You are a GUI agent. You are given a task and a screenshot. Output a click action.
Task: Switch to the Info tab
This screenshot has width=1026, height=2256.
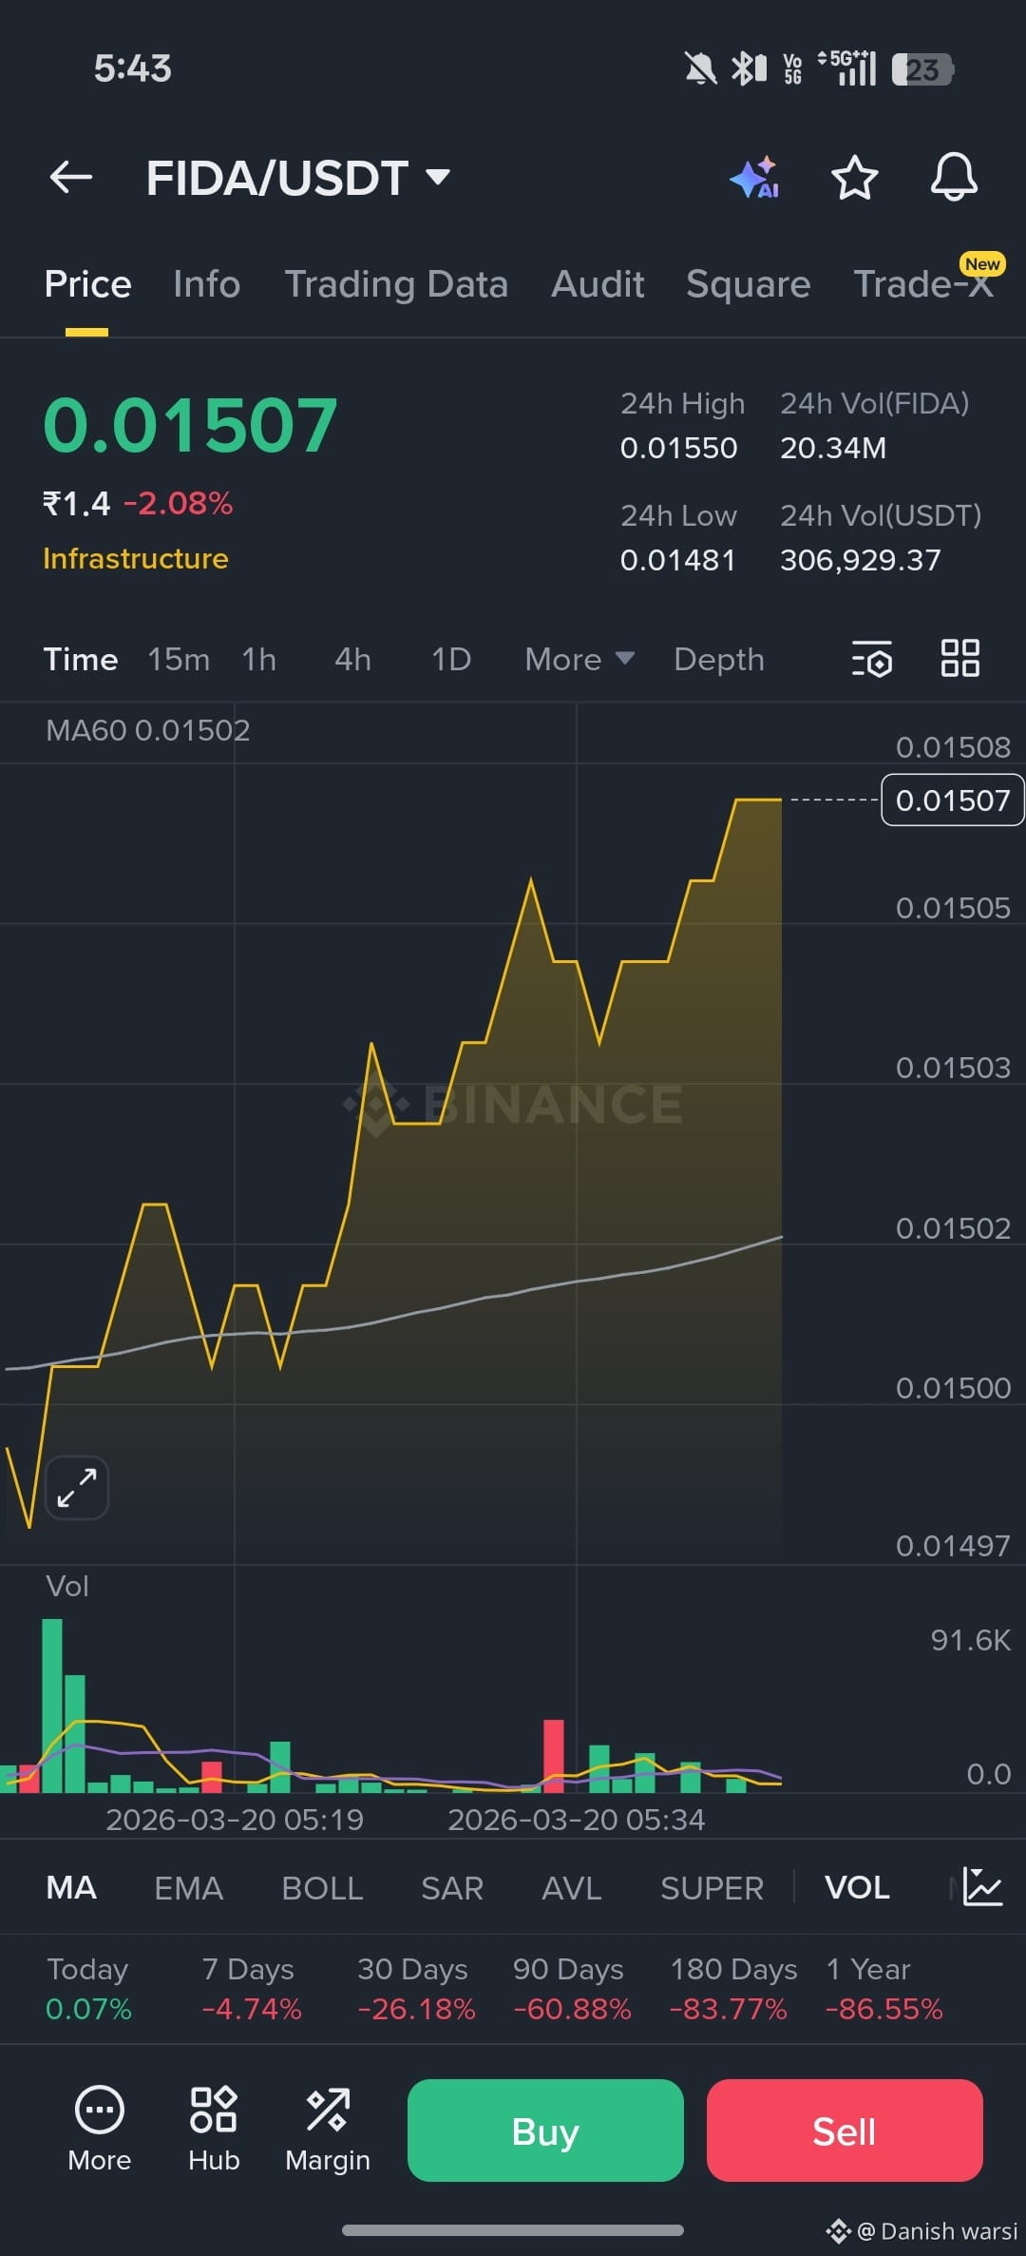pyautogui.click(x=206, y=284)
